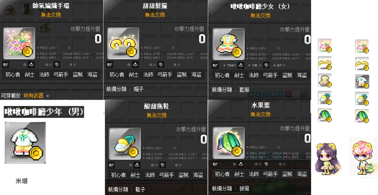Select the 啾啾咖啡廳少女 dress icon
This screenshot has height=195, width=378.
229,44
